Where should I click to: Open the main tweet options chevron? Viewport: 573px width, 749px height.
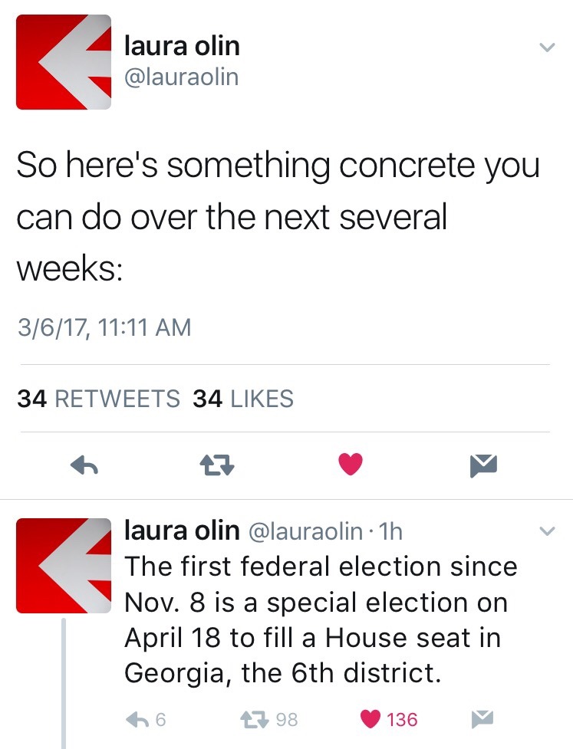tap(546, 48)
